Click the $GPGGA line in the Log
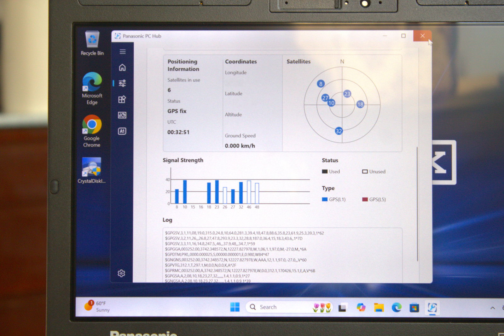504x336 pixels. [235, 249]
